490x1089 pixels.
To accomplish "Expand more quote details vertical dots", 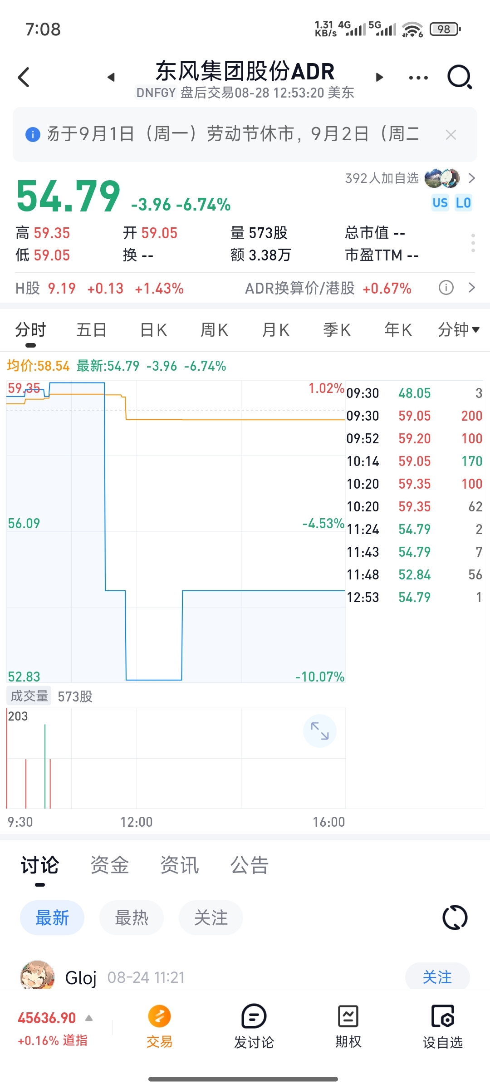I will pyautogui.click(x=473, y=243).
